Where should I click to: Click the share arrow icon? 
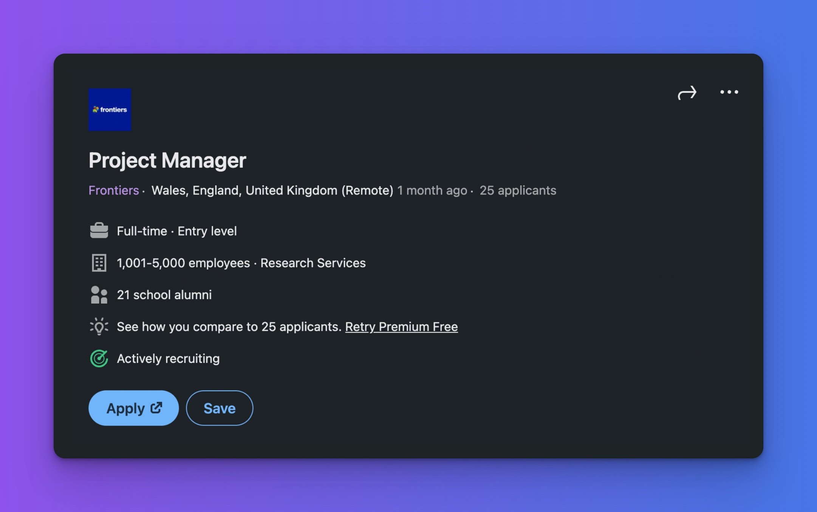687,93
